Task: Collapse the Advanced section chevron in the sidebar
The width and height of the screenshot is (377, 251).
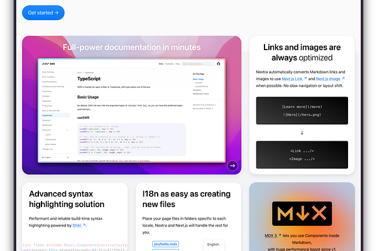Action: pyautogui.click(x=67, y=130)
